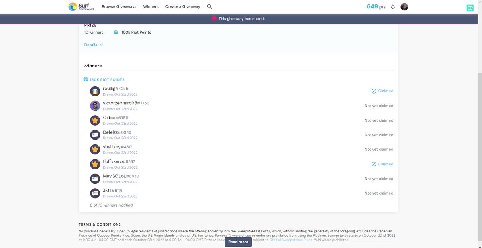Click roullig's avatar icon

click(95, 91)
